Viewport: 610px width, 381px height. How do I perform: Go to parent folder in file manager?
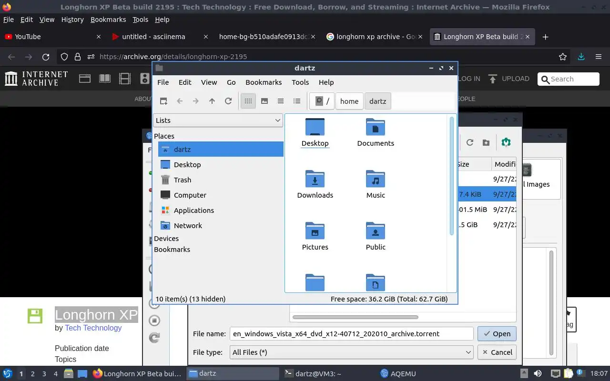(212, 101)
